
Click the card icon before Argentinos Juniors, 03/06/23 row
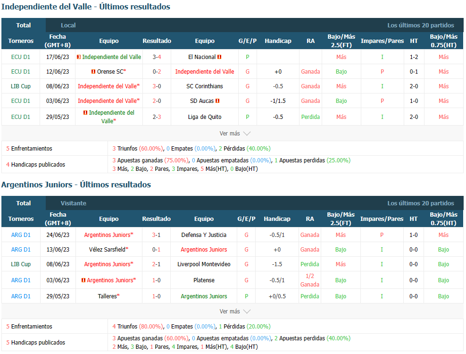click(83, 280)
